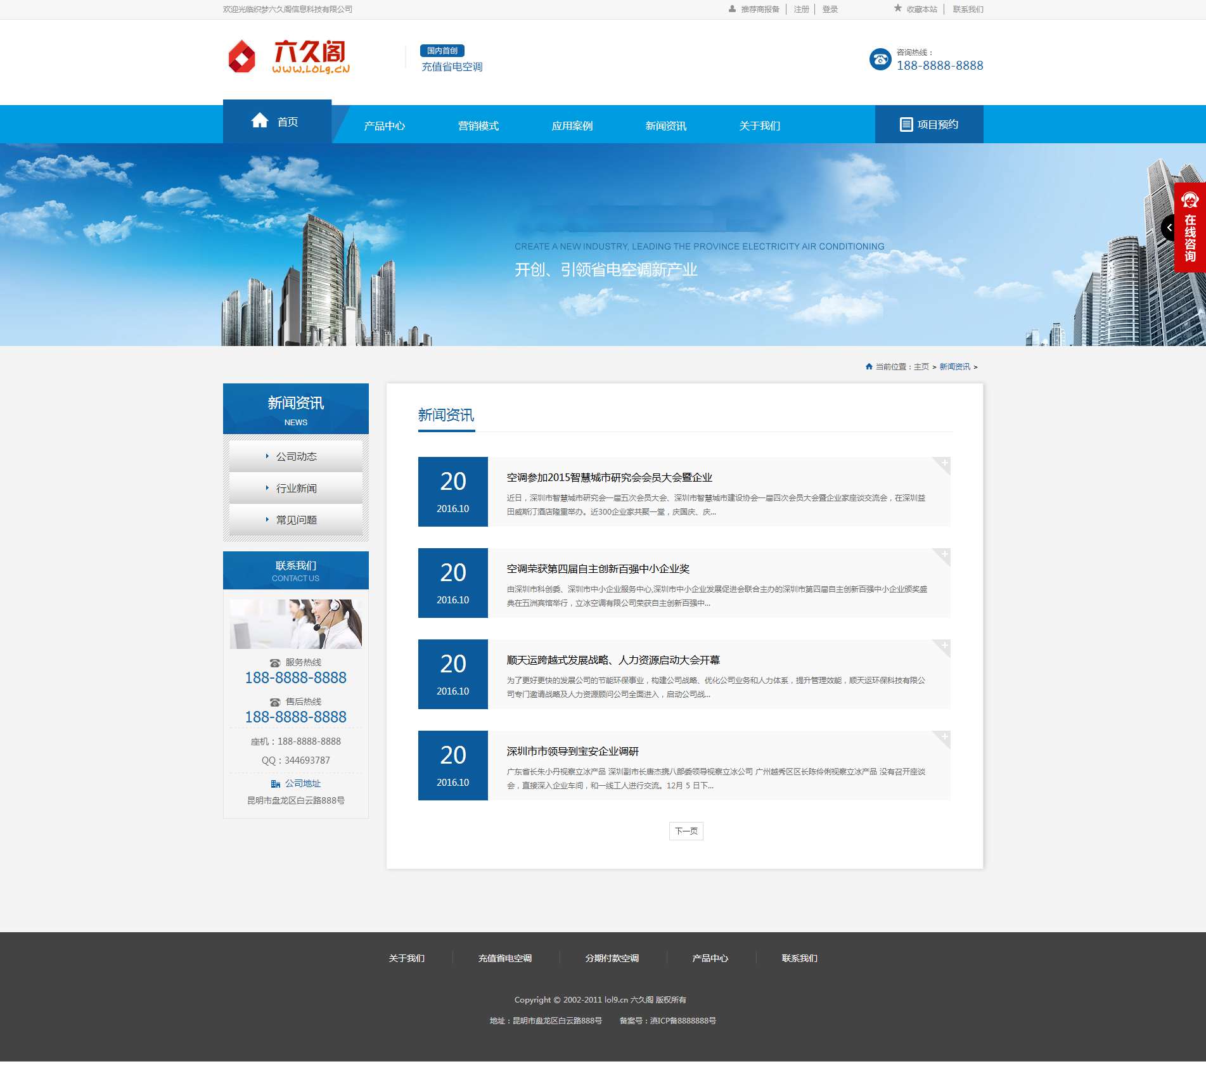Click the 下一页 pagination button
The image size is (1206, 1071).
click(686, 831)
